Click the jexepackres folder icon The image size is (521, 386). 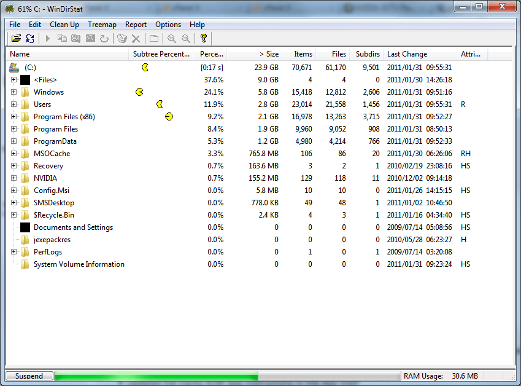[25, 240]
